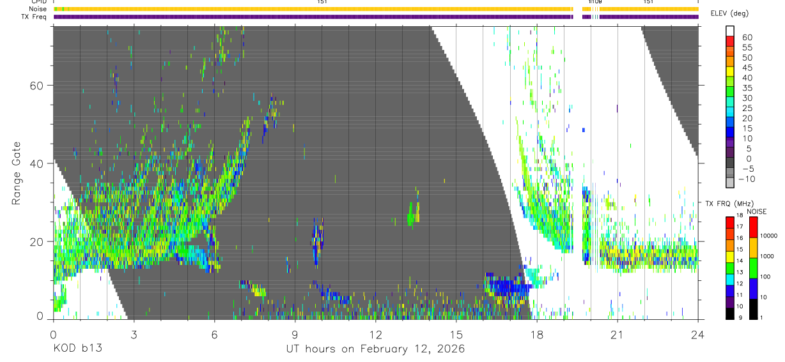Click the "5" value label on the ELEV legend
The height and width of the screenshot is (362, 785).
[749, 149]
